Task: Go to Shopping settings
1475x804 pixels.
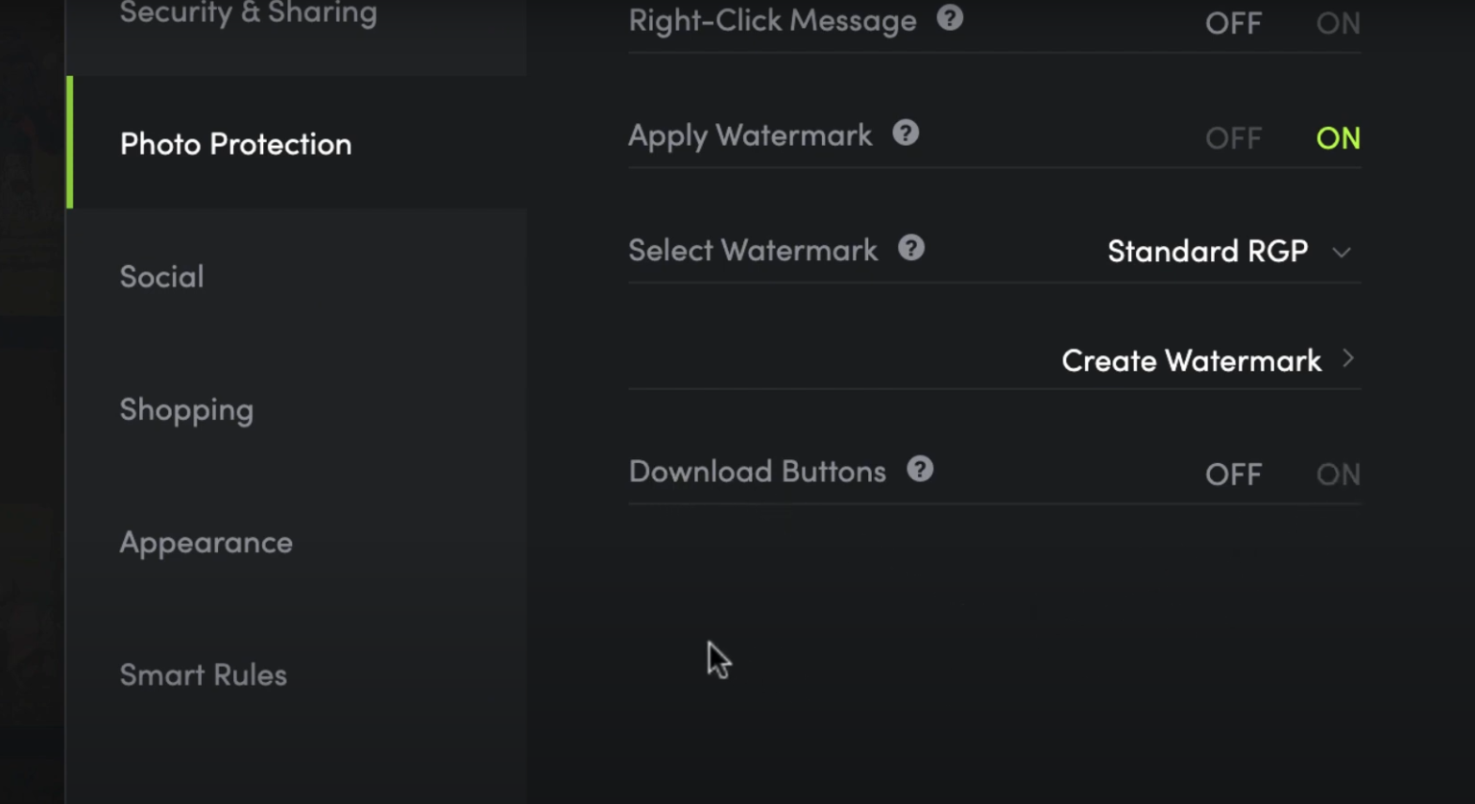Action: click(186, 409)
